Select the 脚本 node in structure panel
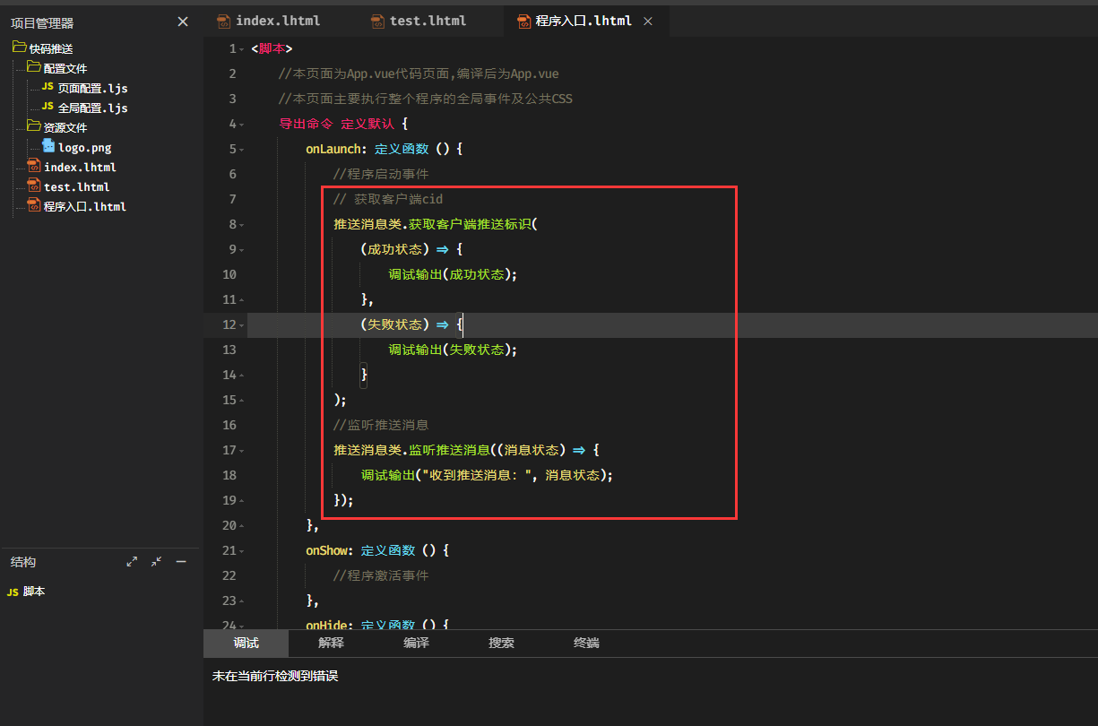1098x726 pixels. click(34, 592)
